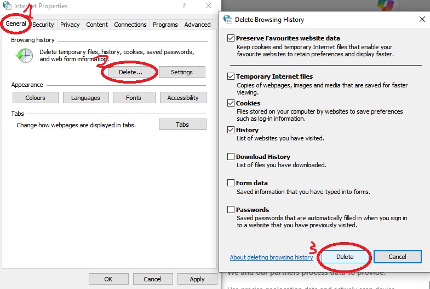
Task: Click the browsing history clock icon
Action: coord(24,55)
